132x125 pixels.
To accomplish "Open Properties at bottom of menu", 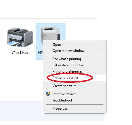I will coord(60,109).
